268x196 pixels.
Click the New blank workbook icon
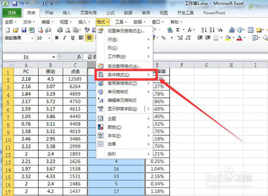pos(8,30)
